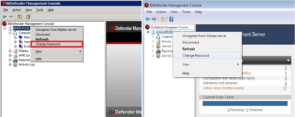Choose Help in the right context menu
Screen dimensions: 295x117
click(x=207, y=73)
